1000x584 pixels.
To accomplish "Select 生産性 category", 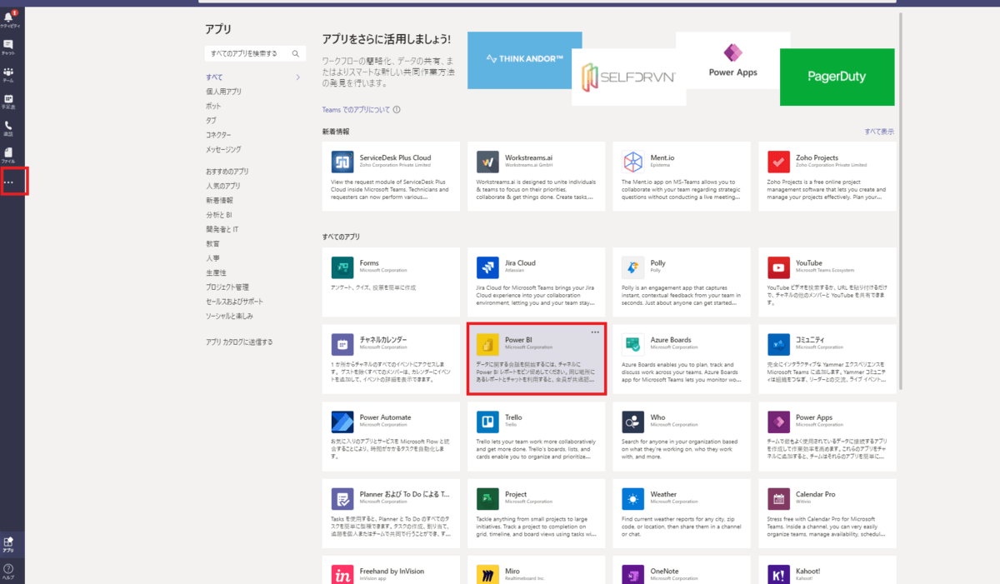I will coord(216,272).
